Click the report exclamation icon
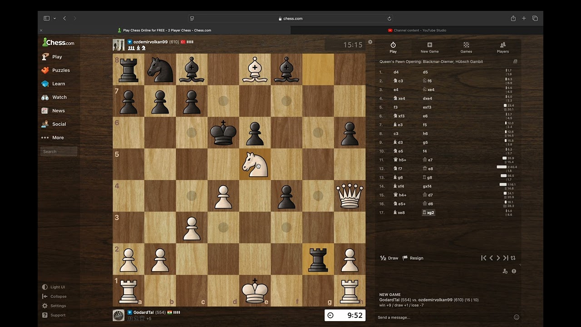 point(514,271)
